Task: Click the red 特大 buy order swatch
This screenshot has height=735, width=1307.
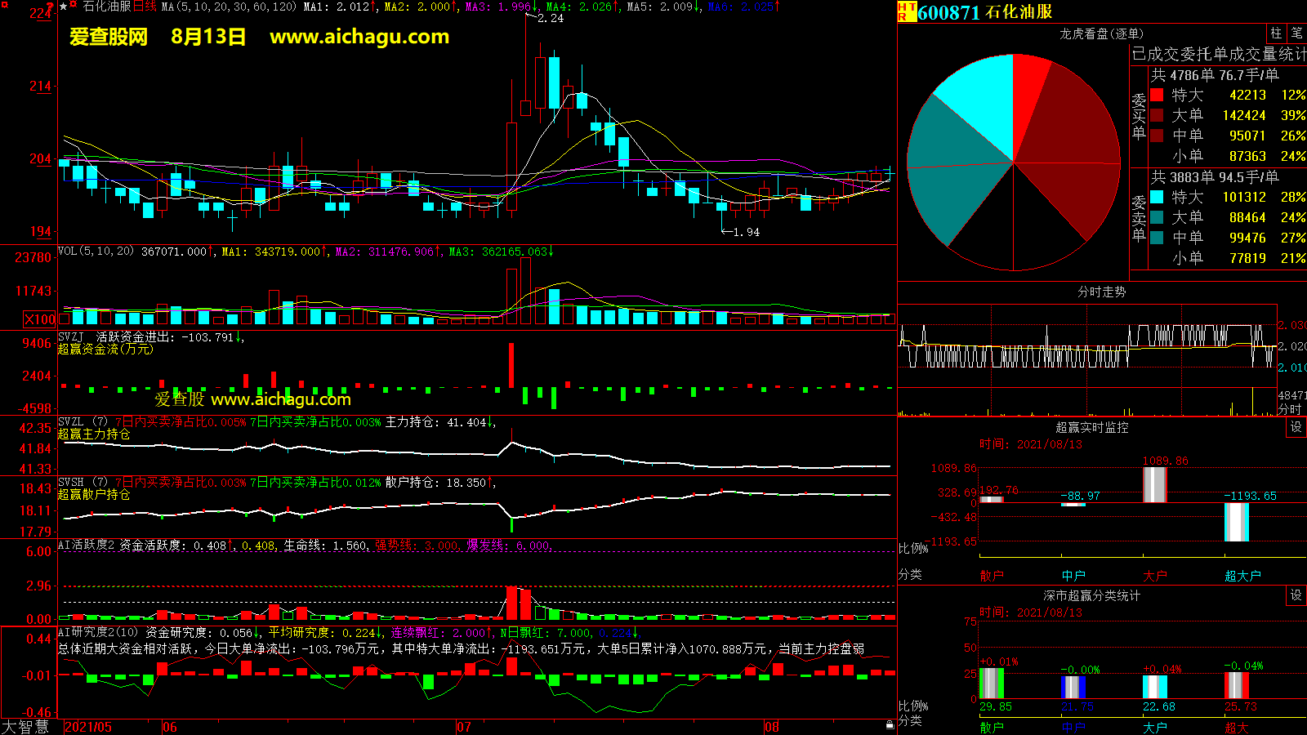Action: point(1157,96)
